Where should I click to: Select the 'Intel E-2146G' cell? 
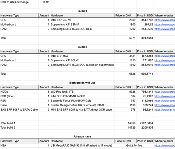[x=82, y=56]
